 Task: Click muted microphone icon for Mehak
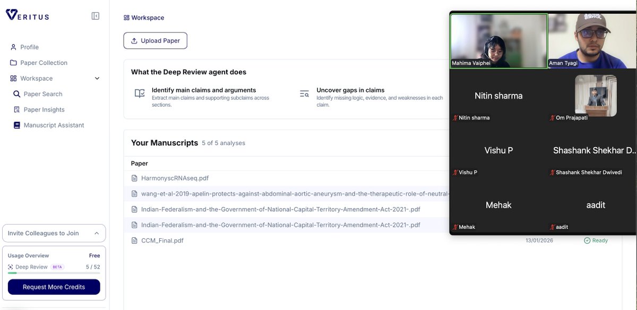pos(455,227)
